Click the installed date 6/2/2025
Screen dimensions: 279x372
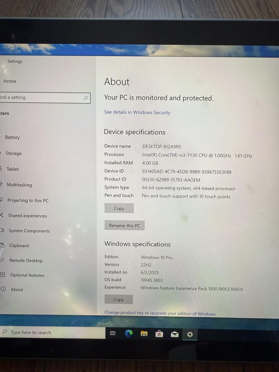(x=150, y=272)
